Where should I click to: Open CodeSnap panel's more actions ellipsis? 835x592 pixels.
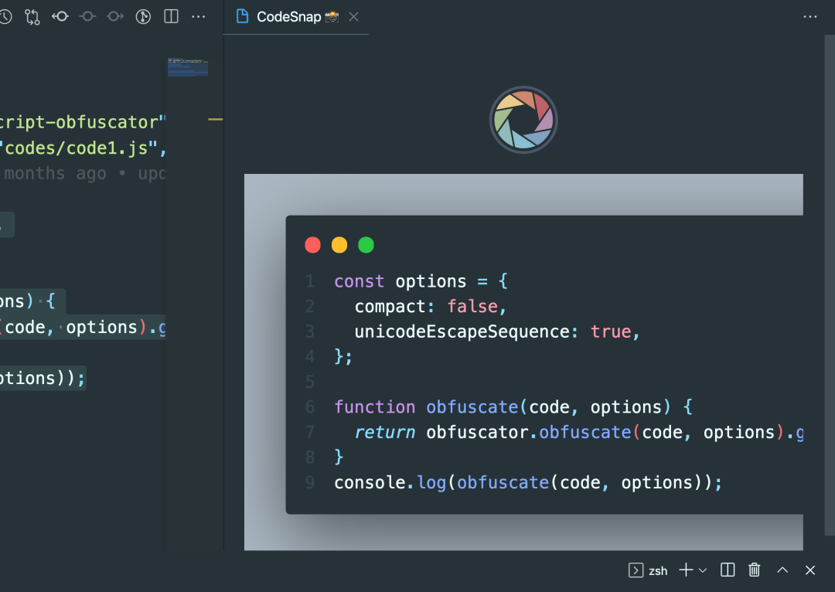[809, 16]
